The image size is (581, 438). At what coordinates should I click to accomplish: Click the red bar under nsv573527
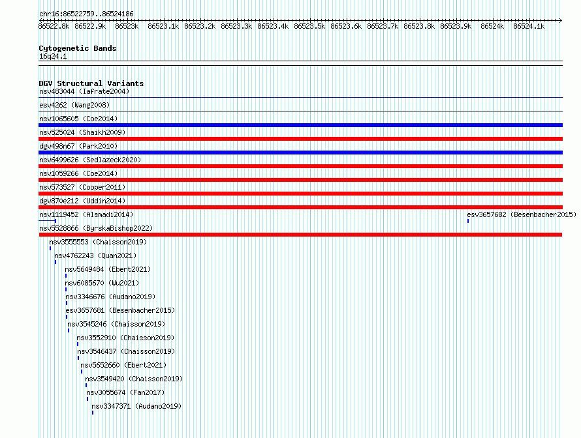click(300, 194)
